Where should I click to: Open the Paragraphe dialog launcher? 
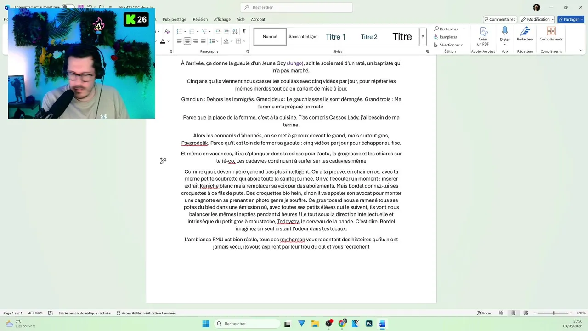pos(248,51)
